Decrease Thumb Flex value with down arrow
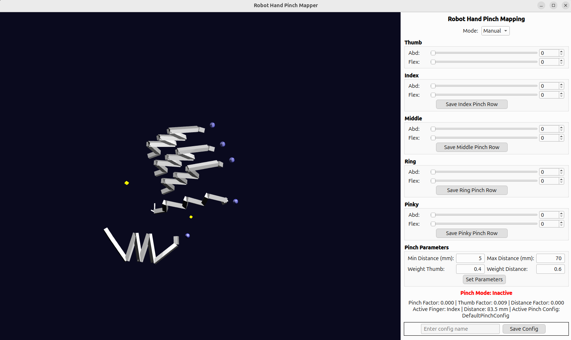571x340 pixels. click(561, 64)
